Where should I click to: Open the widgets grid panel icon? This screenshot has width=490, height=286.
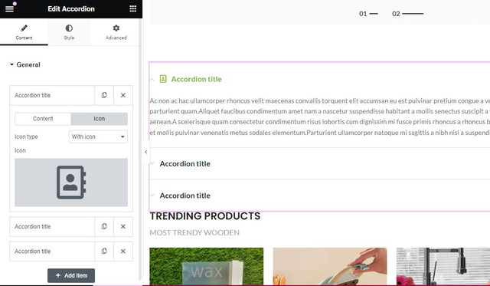coord(132,8)
